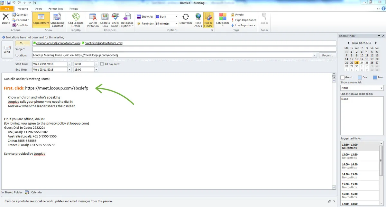Open the End time date picker dropdown

tap(69, 69)
